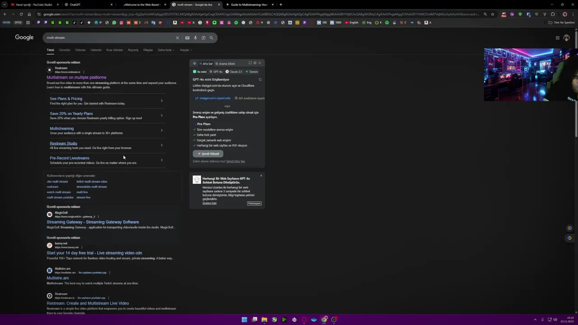578x325 pixels.
Task: Open the Windows Start menu
Action: tap(244, 320)
